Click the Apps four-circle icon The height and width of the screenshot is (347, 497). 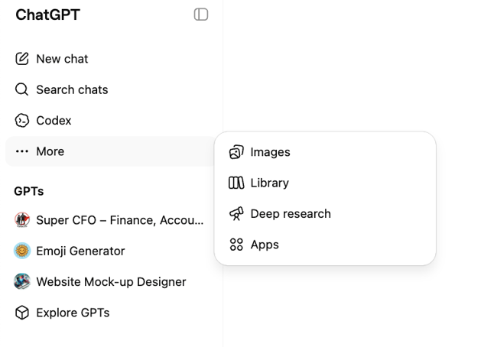(236, 245)
